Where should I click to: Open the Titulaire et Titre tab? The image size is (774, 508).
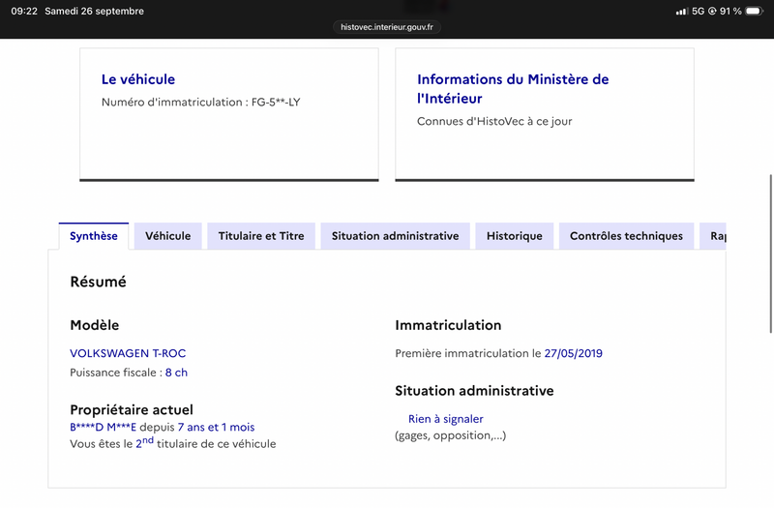[261, 236]
